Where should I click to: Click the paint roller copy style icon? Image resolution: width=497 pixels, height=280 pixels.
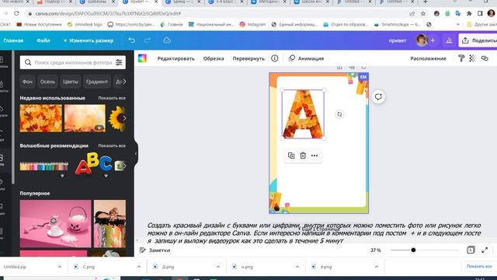point(461,58)
